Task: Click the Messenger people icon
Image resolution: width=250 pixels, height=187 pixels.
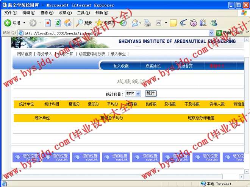Action: (x=214, y=23)
